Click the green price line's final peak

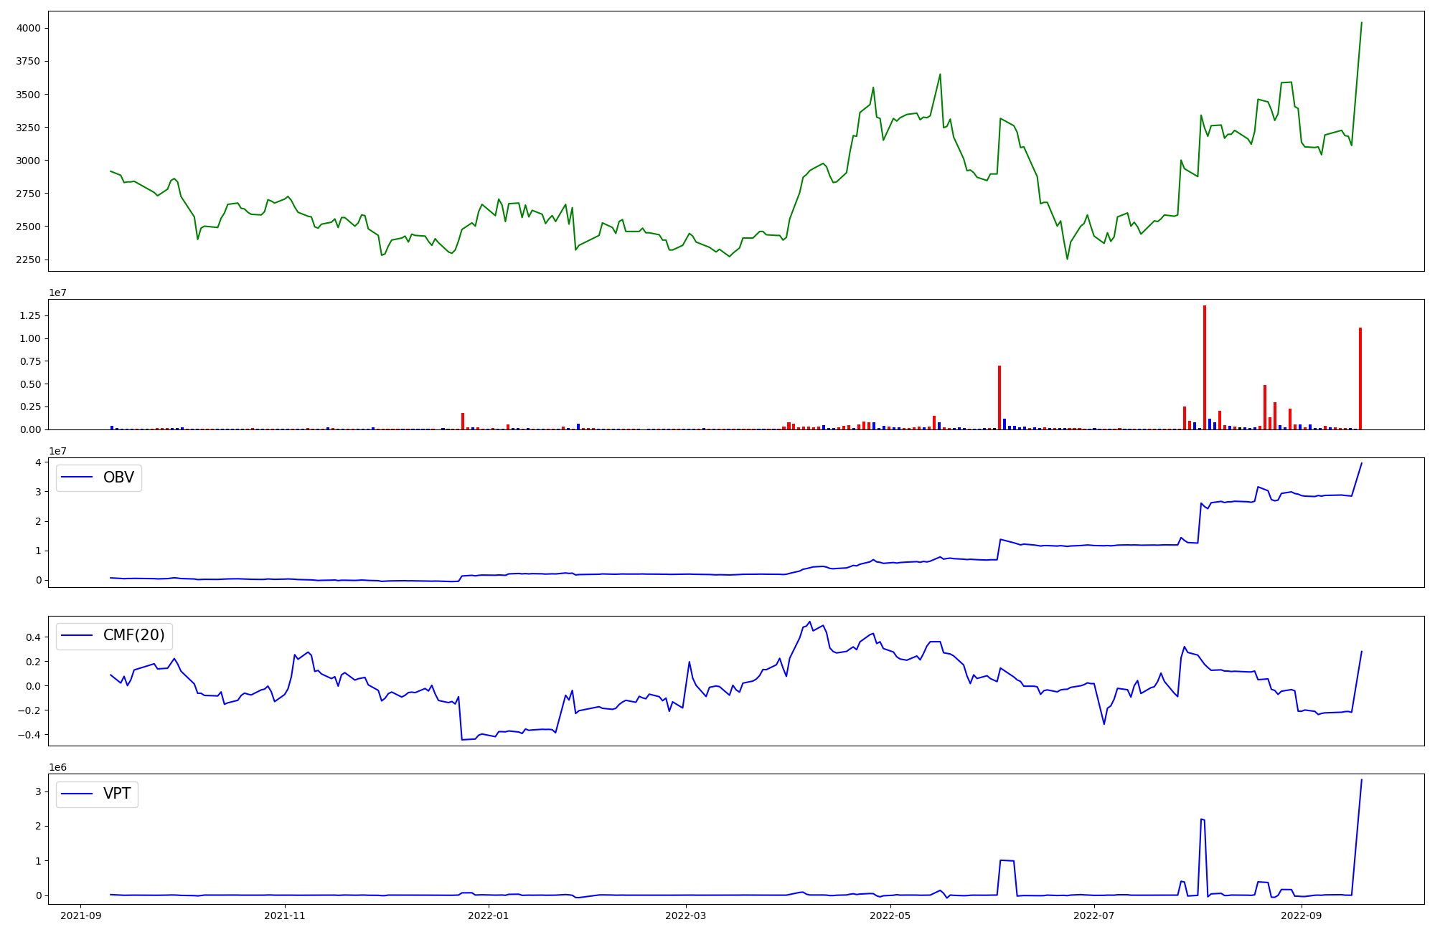coord(1361,23)
